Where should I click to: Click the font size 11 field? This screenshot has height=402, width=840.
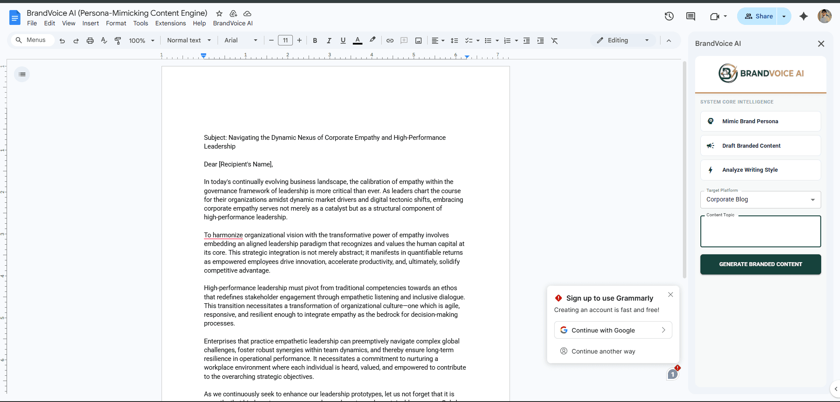pos(285,41)
